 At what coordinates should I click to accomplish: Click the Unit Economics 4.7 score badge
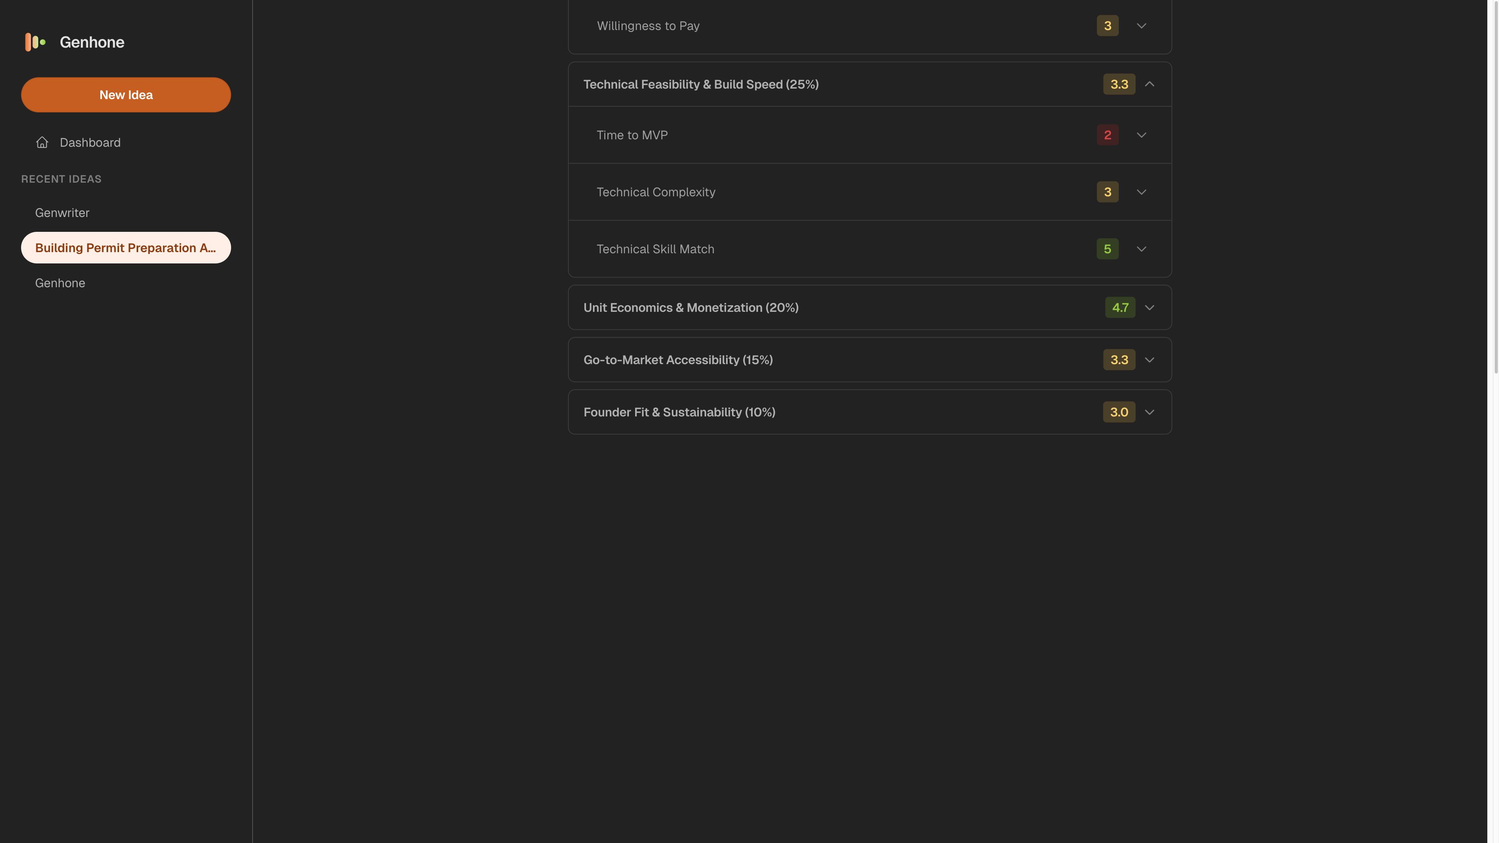point(1120,308)
